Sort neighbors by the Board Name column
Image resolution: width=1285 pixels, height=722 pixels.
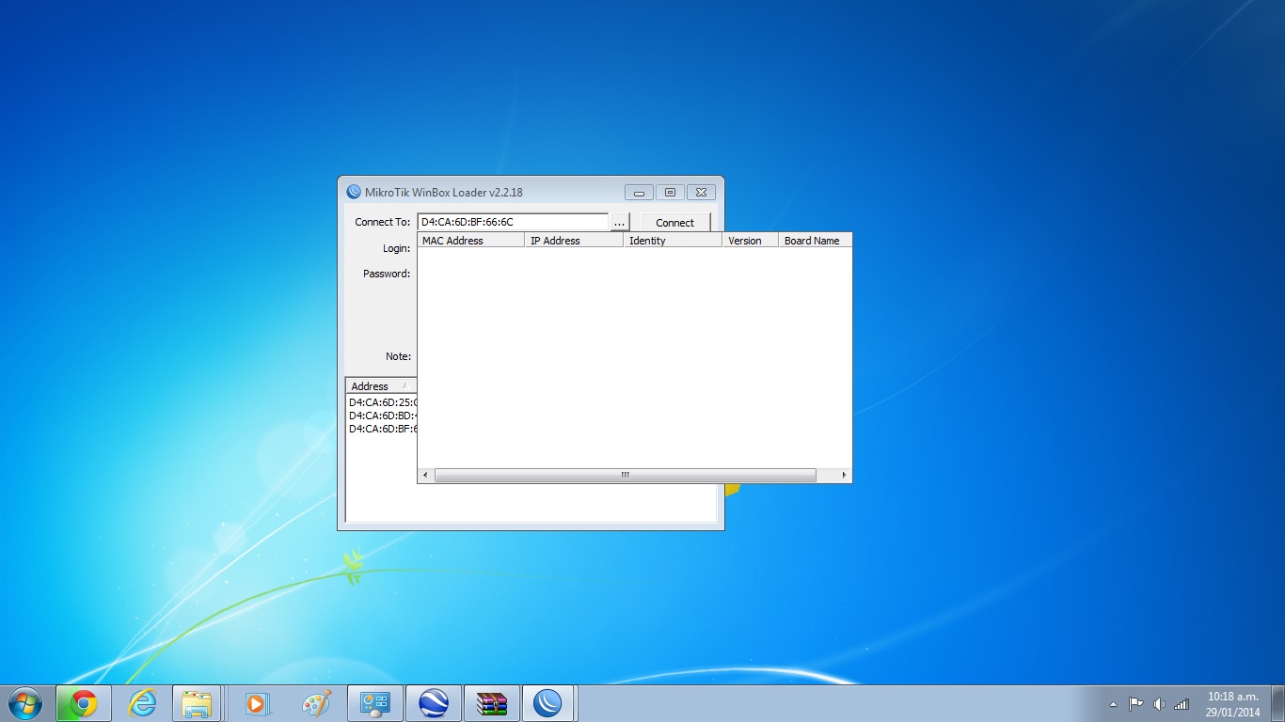point(815,241)
